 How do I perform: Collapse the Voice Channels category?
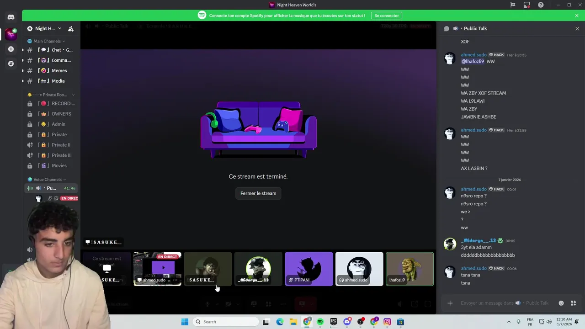pos(47,180)
